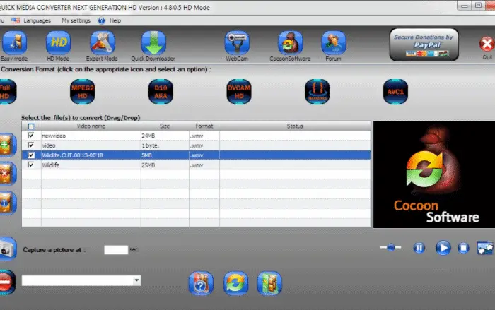Open HD Mode

coord(58,42)
